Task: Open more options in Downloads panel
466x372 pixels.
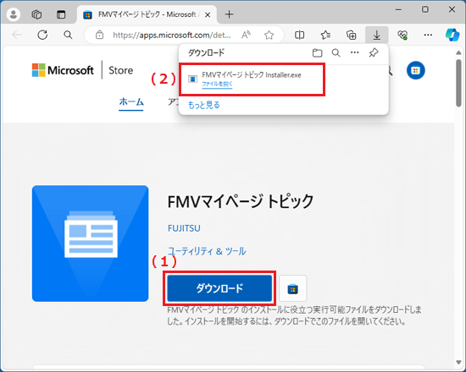Action: click(354, 52)
